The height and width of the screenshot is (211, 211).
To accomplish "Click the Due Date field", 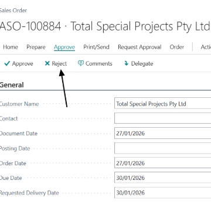I will (x=162, y=178).
